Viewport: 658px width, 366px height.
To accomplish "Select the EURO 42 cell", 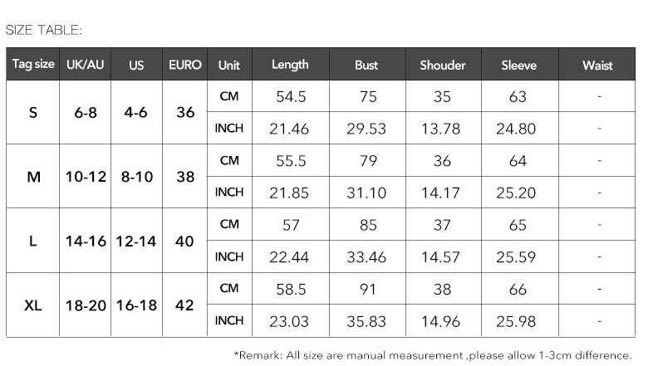I will (x=185, y=305).
